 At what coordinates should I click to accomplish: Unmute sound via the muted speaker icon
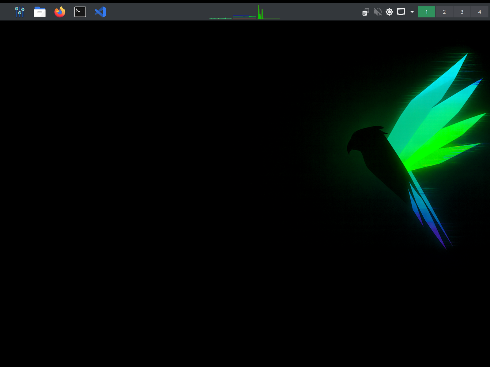tap(377, 12)
